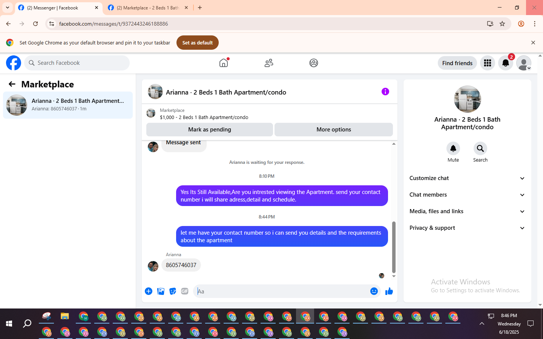Open the large listing thumbnail in right panel
The width and height of the screenshot is (543, 339).
pyautogui.click(x=468, y=99)
